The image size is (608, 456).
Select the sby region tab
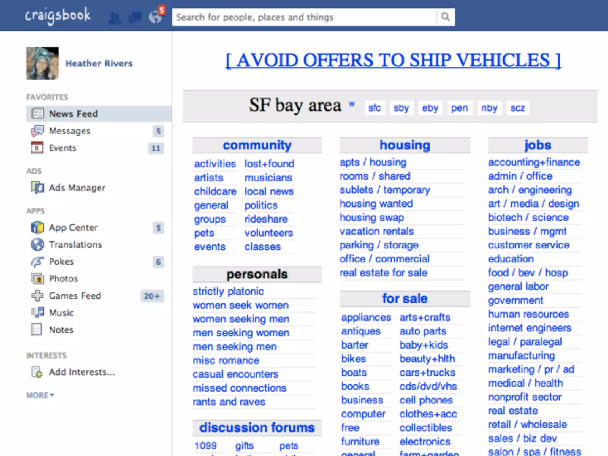tap(401, 108)
